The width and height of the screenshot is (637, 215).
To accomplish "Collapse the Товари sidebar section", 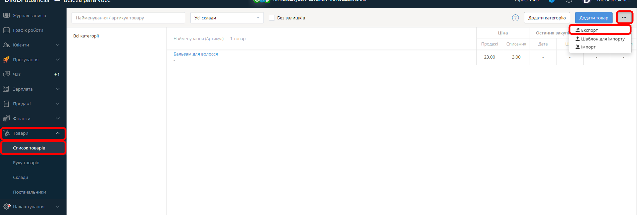I will (58, 133).
